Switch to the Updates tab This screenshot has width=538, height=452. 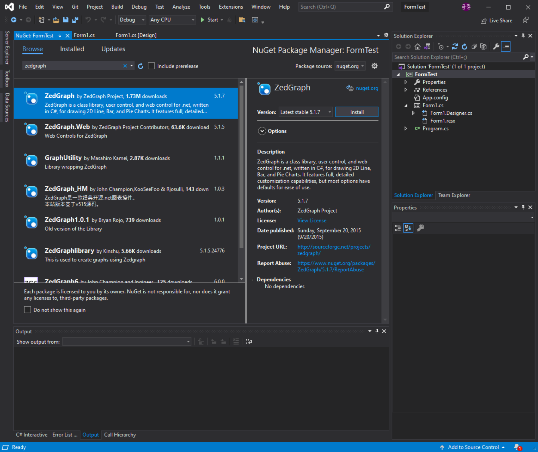(x=113, y=49)
